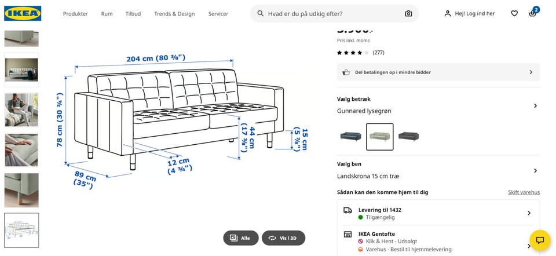
Task: Expand the Vælg ben options
Action: pyautogui.click(x=438, y=170)
